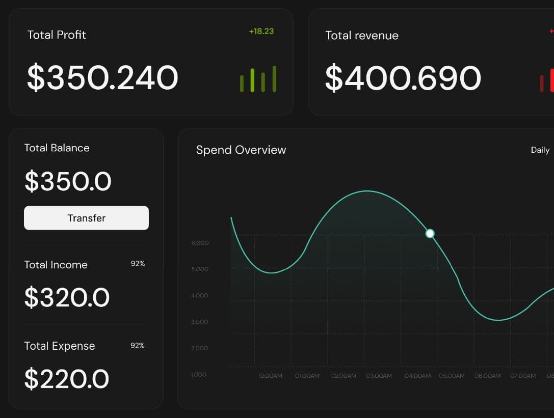
Task: Click the $220.0 Total Expense value
Action: click(67, 379)
